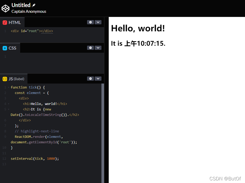Click the toLocaleTimeString code line
Viewport: 245px width, 183px height.
pyautogui.click(x=45, y=115)
